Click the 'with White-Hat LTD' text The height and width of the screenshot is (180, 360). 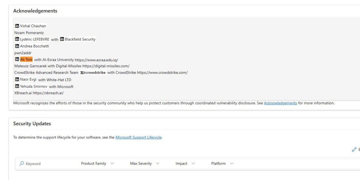tap(55, 80)
